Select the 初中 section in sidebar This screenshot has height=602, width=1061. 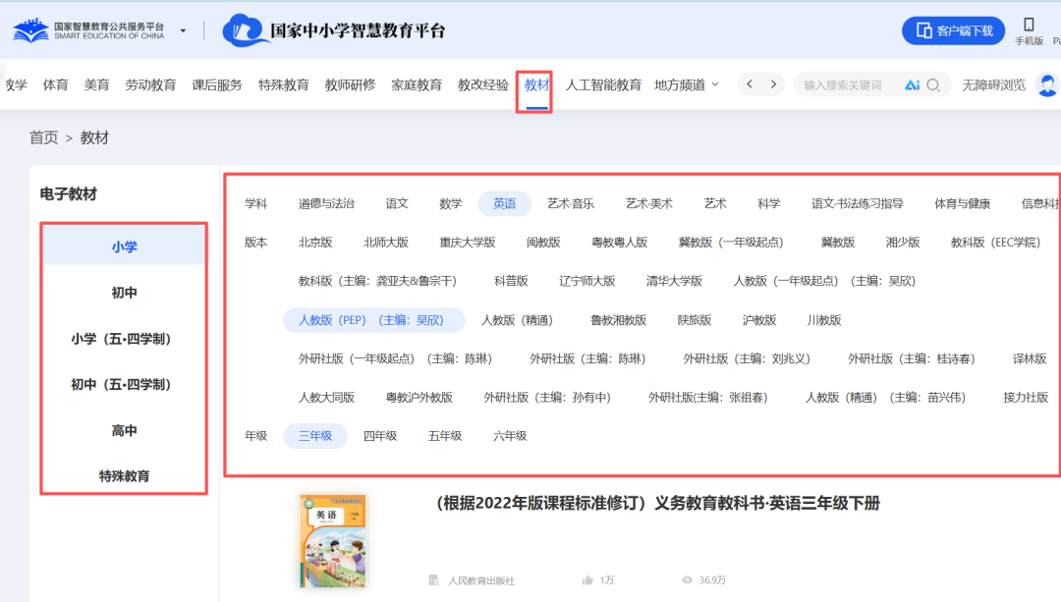tap(124, 292)
